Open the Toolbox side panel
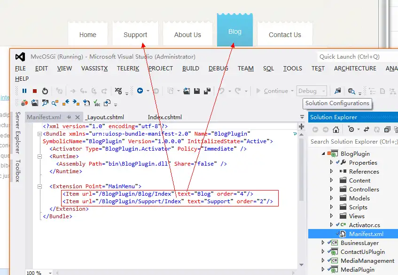398x275 pixels. 17,170
